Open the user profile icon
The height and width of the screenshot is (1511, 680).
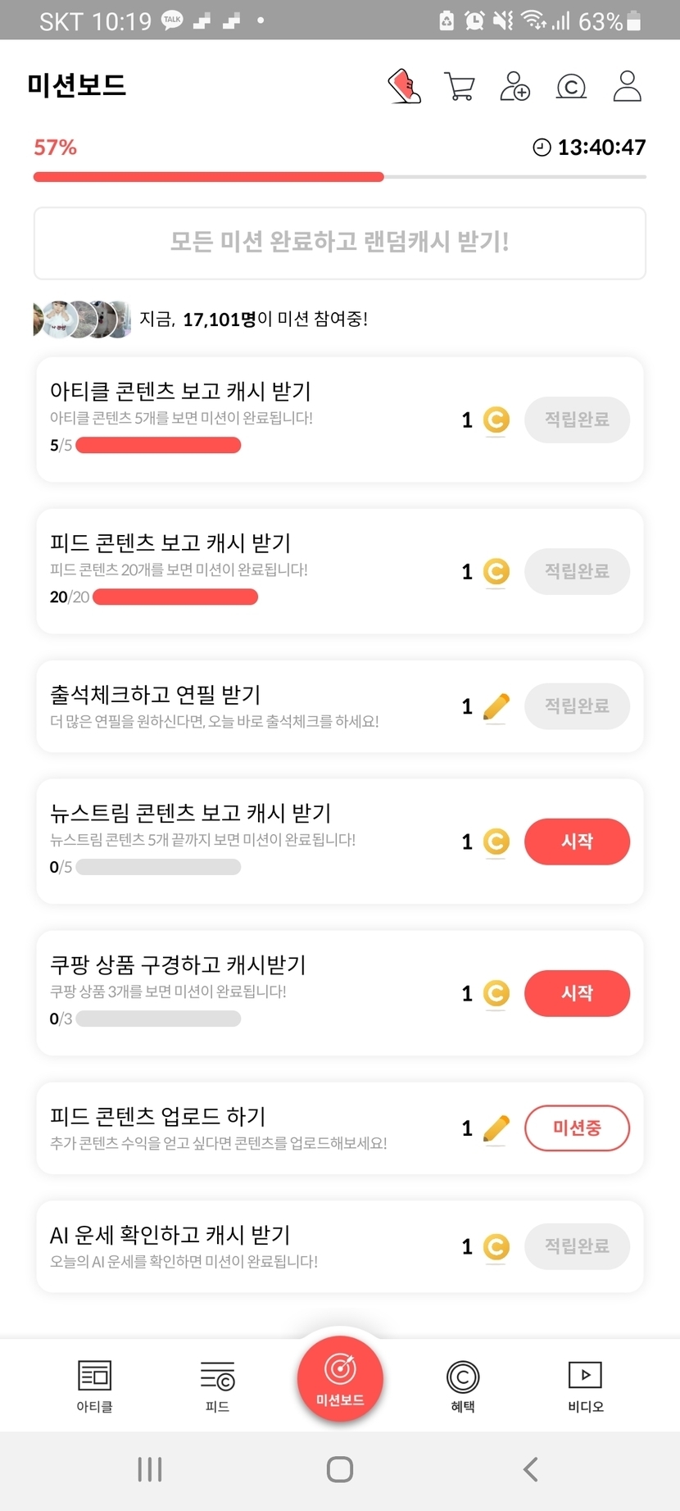[627, 86]
